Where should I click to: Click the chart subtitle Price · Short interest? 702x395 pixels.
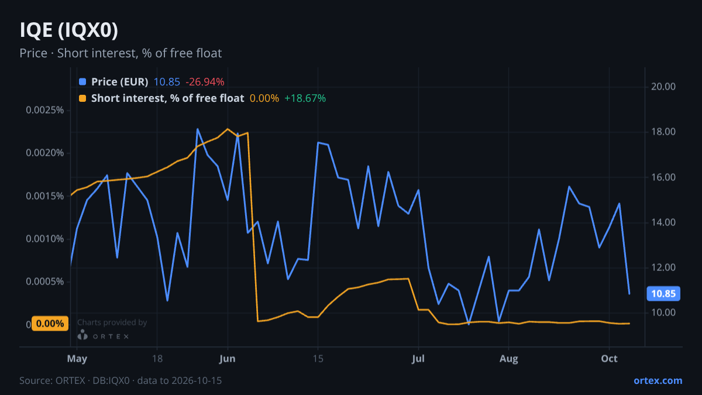[x=121, y=53]
